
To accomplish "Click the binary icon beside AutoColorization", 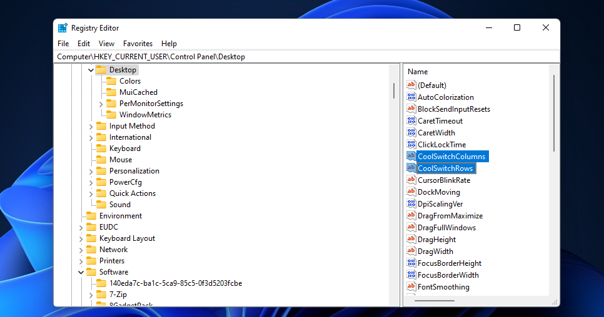I will tap(411, 97).
